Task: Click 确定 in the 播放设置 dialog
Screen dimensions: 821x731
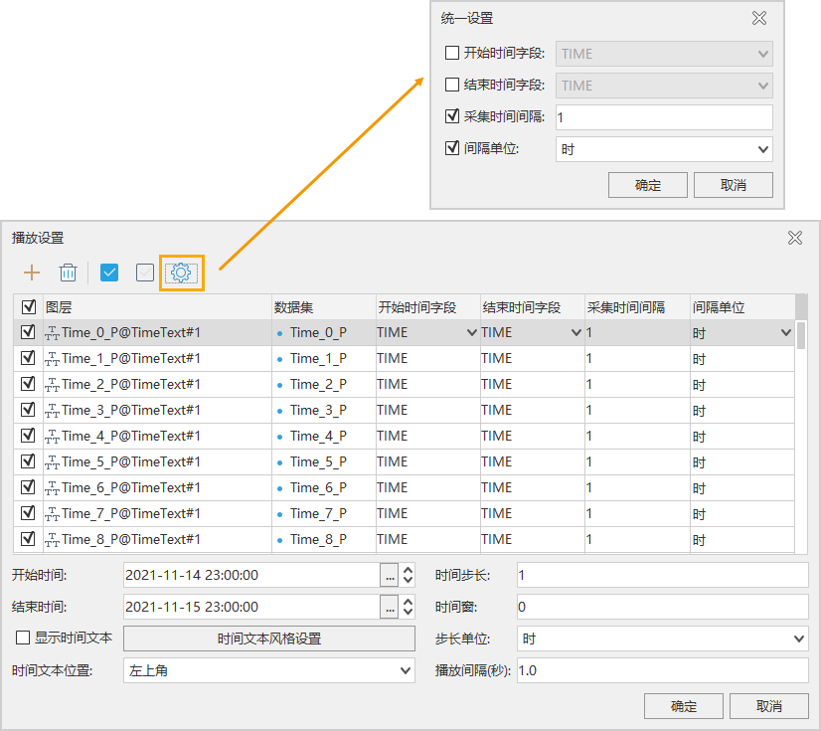Action: click(x=683, y=706)
